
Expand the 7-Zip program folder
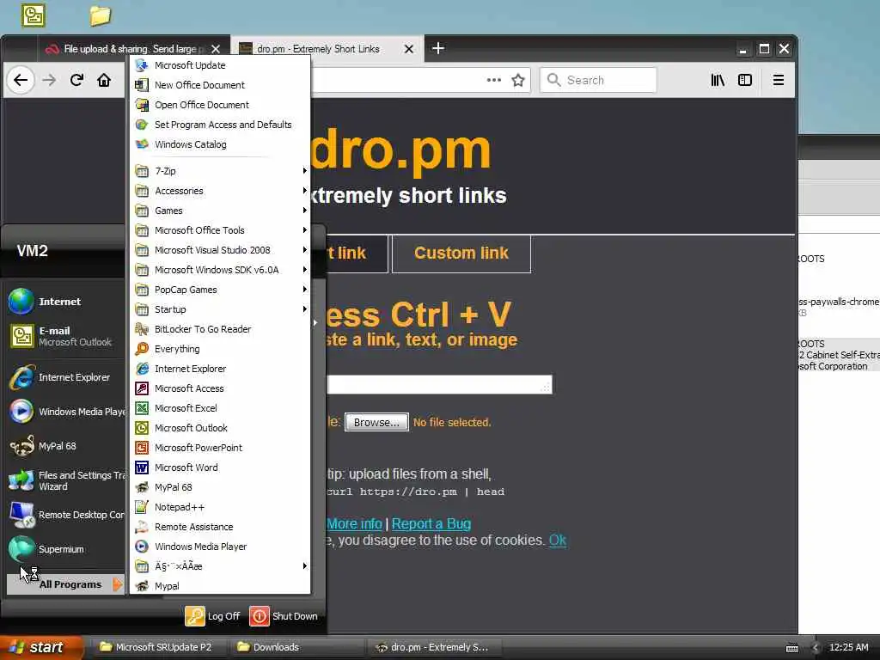pyautogui.click(x=220, y=171)
